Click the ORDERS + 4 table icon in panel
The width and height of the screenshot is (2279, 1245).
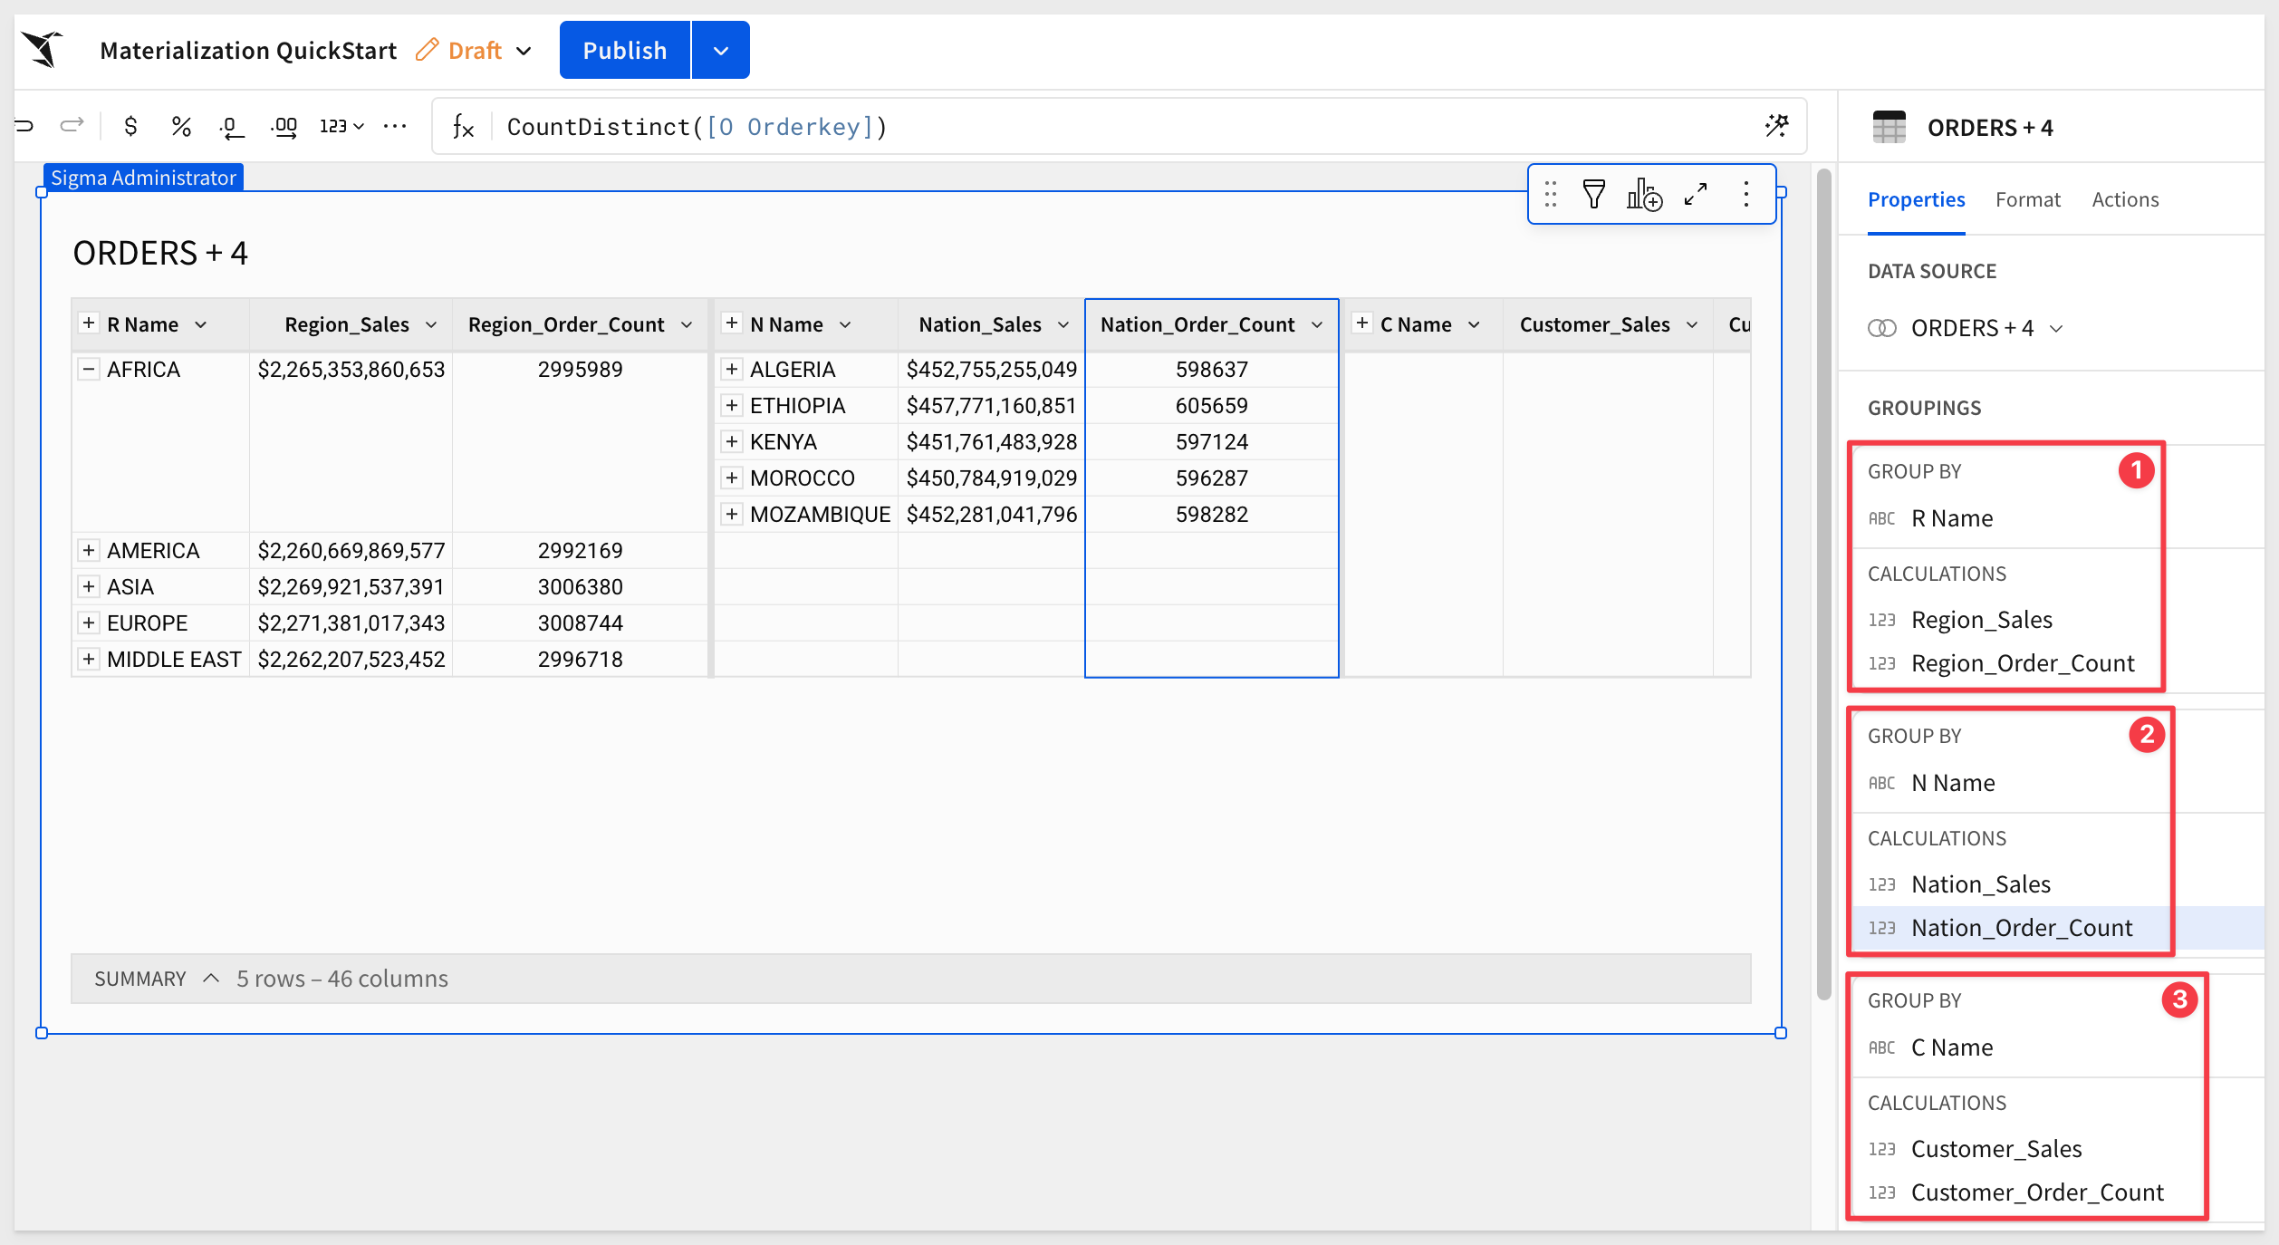pyautogui.click(x=1890, y=127)
